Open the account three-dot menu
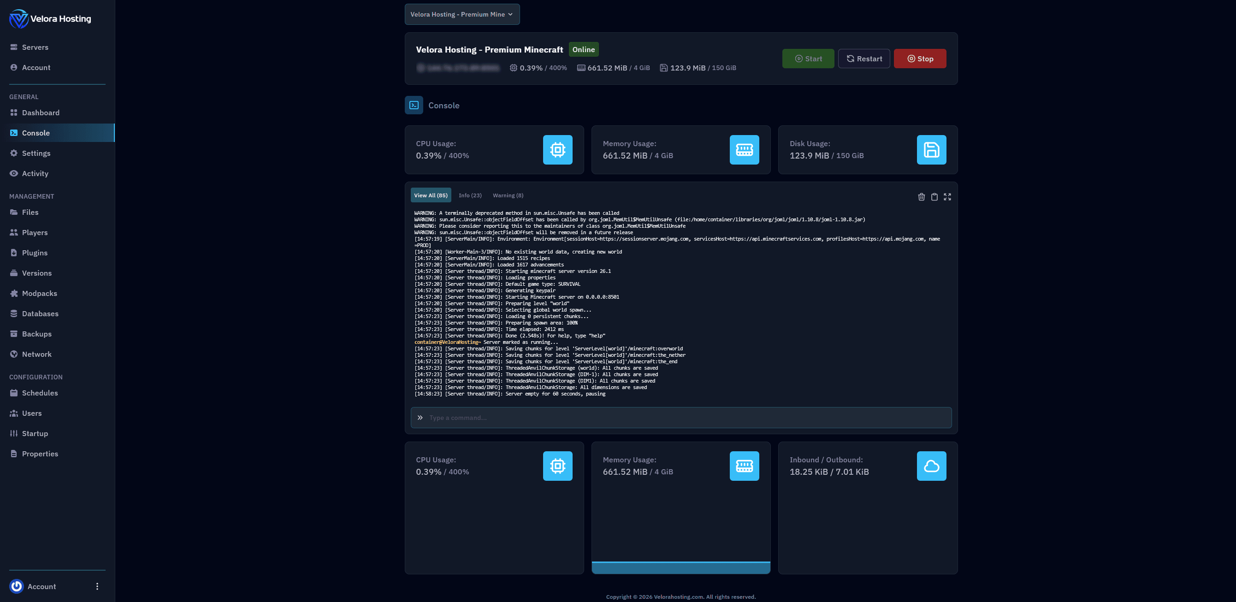This screenshot has width=1236, height=602. click(97, 586)
